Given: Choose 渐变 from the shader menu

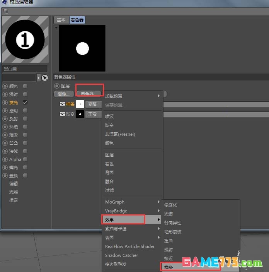Looking at the screenshot, I should coord(133,125).
